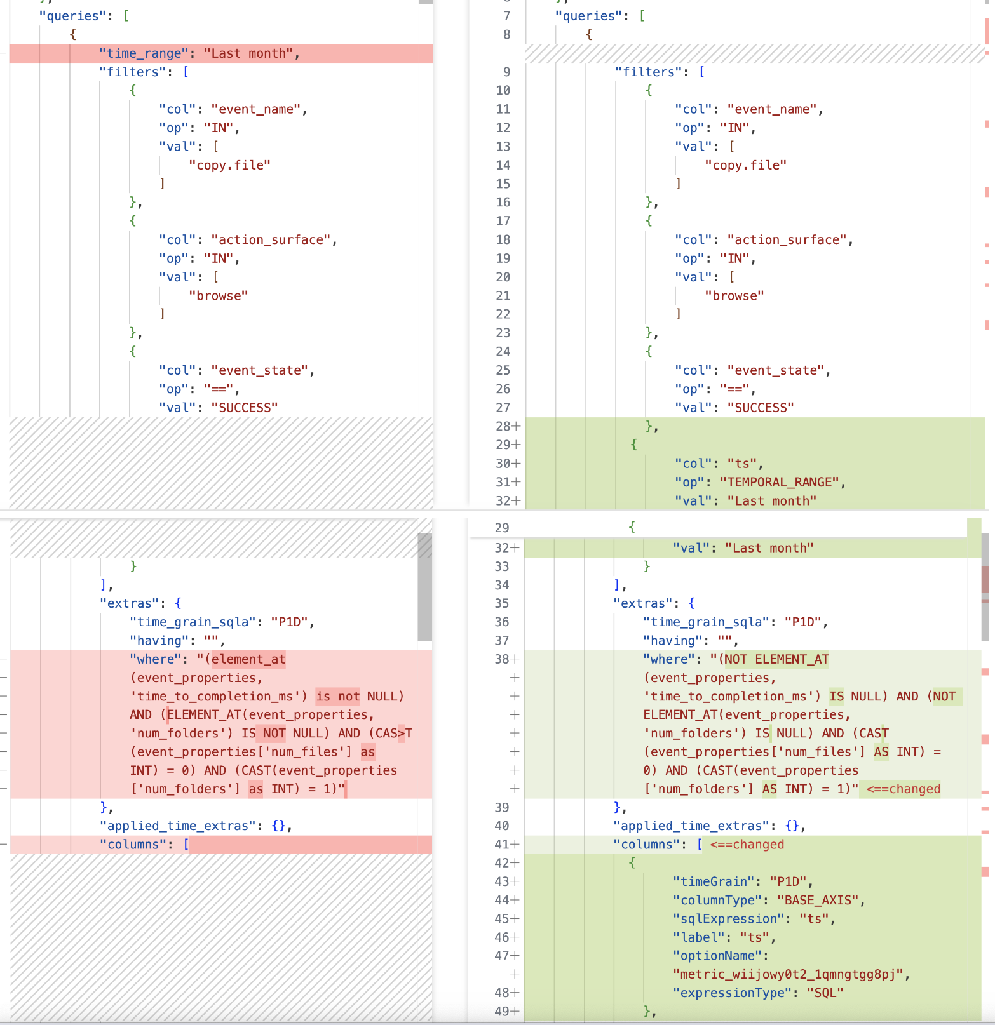Image resolution: width=995 pixels, height=1025 pixels.
Task: Click the "sqlExpression": "ts" line
Action: (753, 919)
